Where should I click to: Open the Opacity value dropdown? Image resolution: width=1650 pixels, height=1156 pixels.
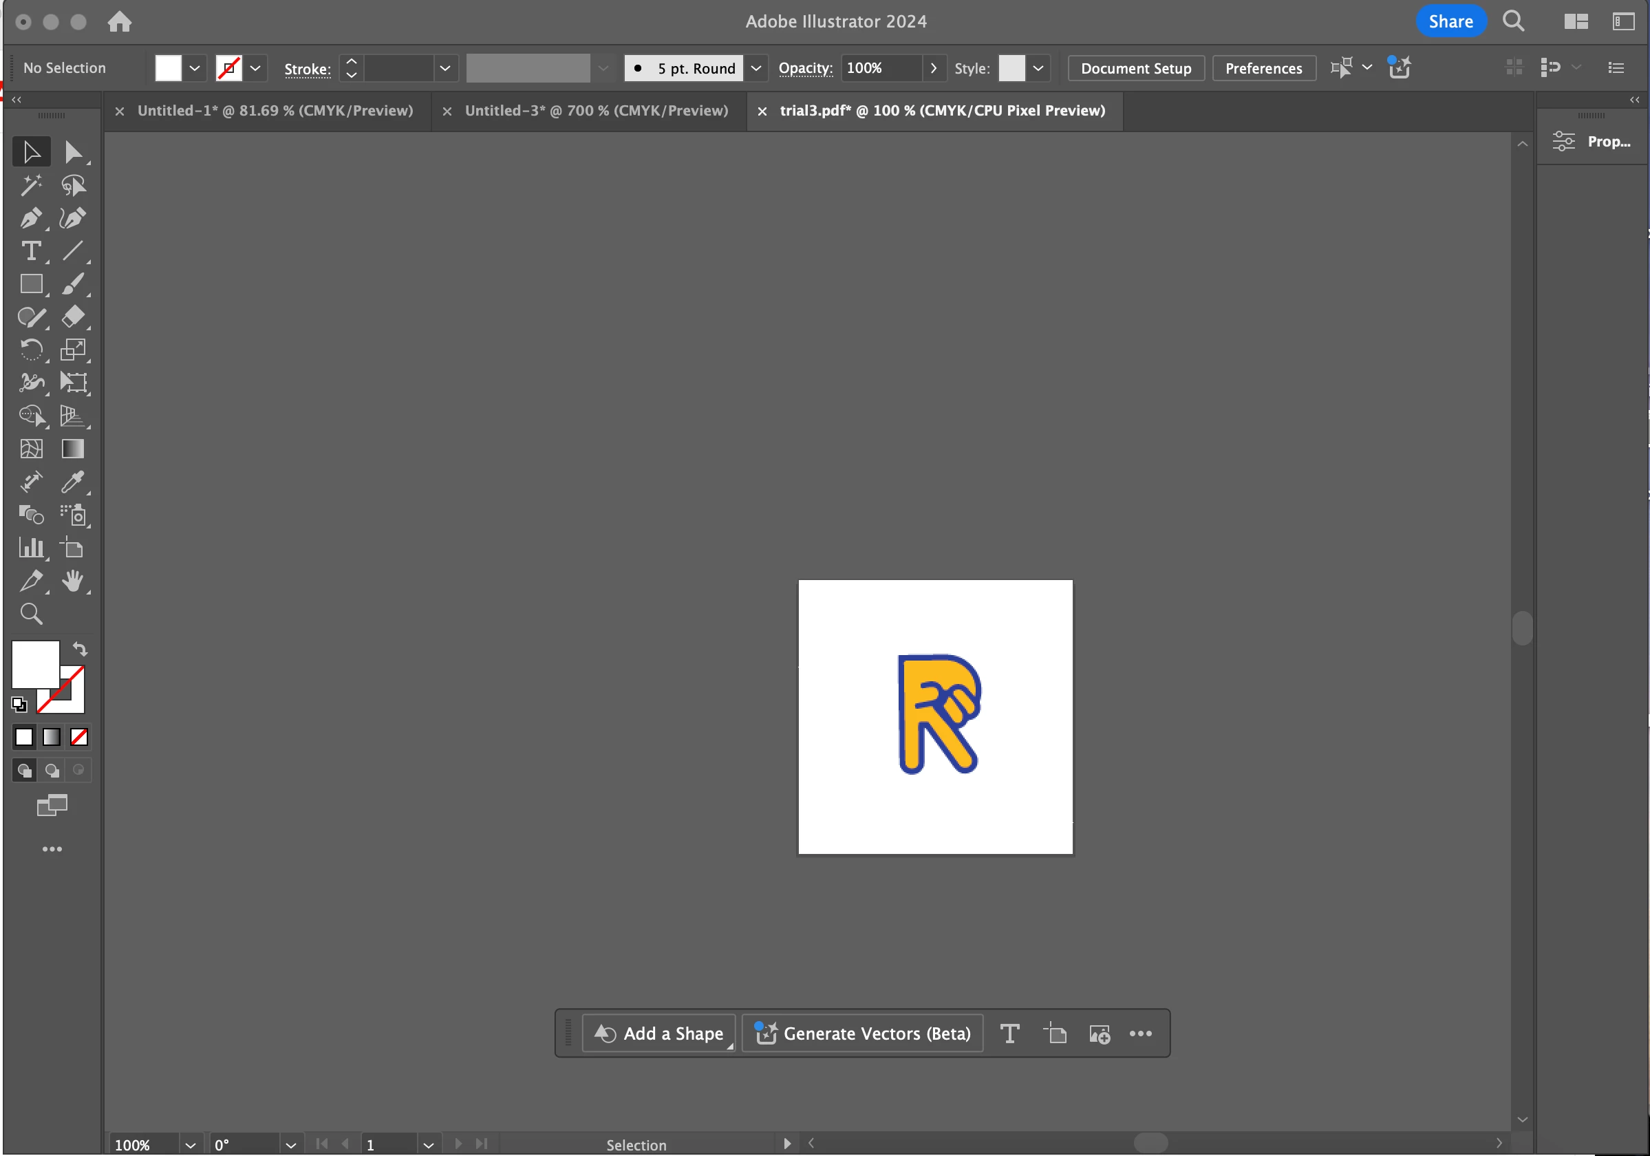pyautogui.click(x=933, y=68)
